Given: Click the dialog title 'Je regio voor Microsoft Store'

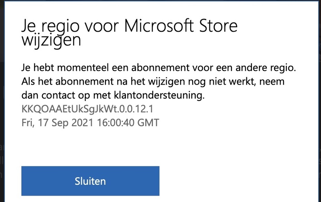Looking at the screenshot, I should coord(129,26).
